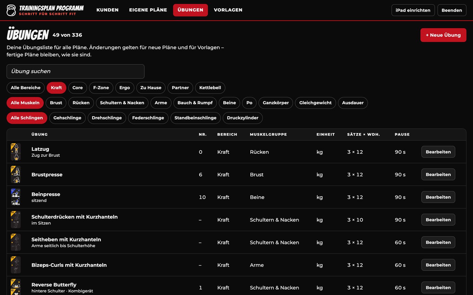473x295 pixels.
Task: Select the Bauch & Rumpf filter
Action: pyautogui.click(x=195, y=103)
